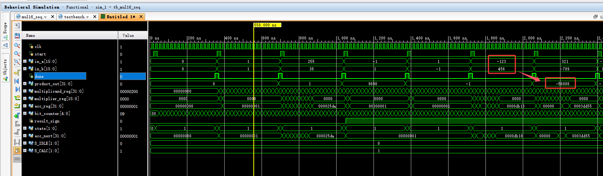Click the 9690 segment of product_out waveform

click(x=373, y=84)
